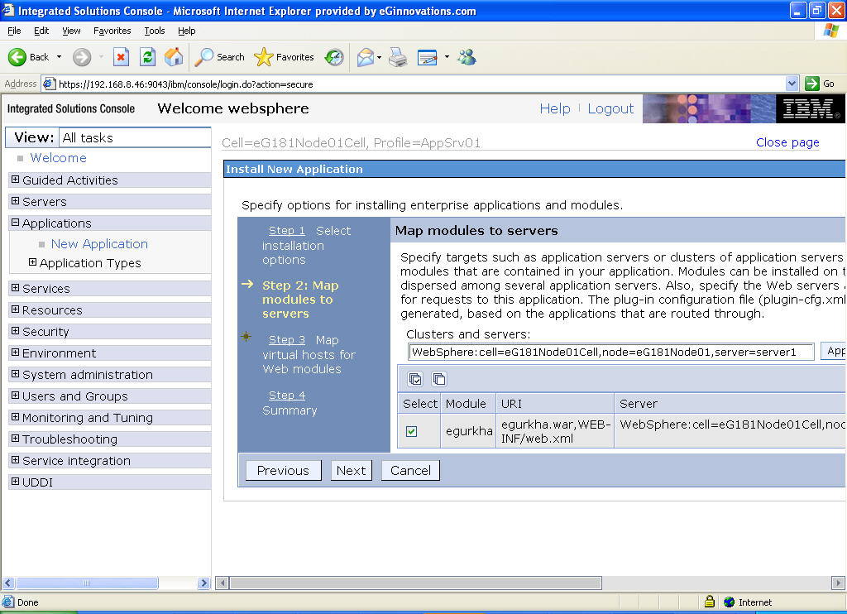Stop page loading with red X icon
Image resolution: width=847 pixels, height=614 pixels.
tap(121, 57)
